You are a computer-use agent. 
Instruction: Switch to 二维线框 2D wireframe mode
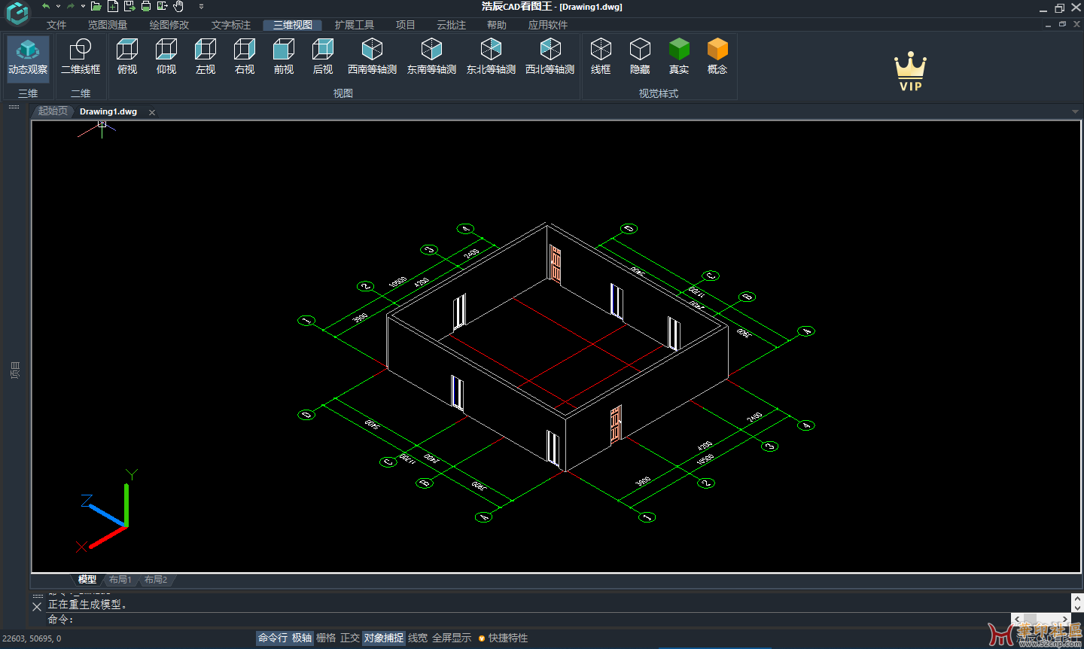click(81, 58)
